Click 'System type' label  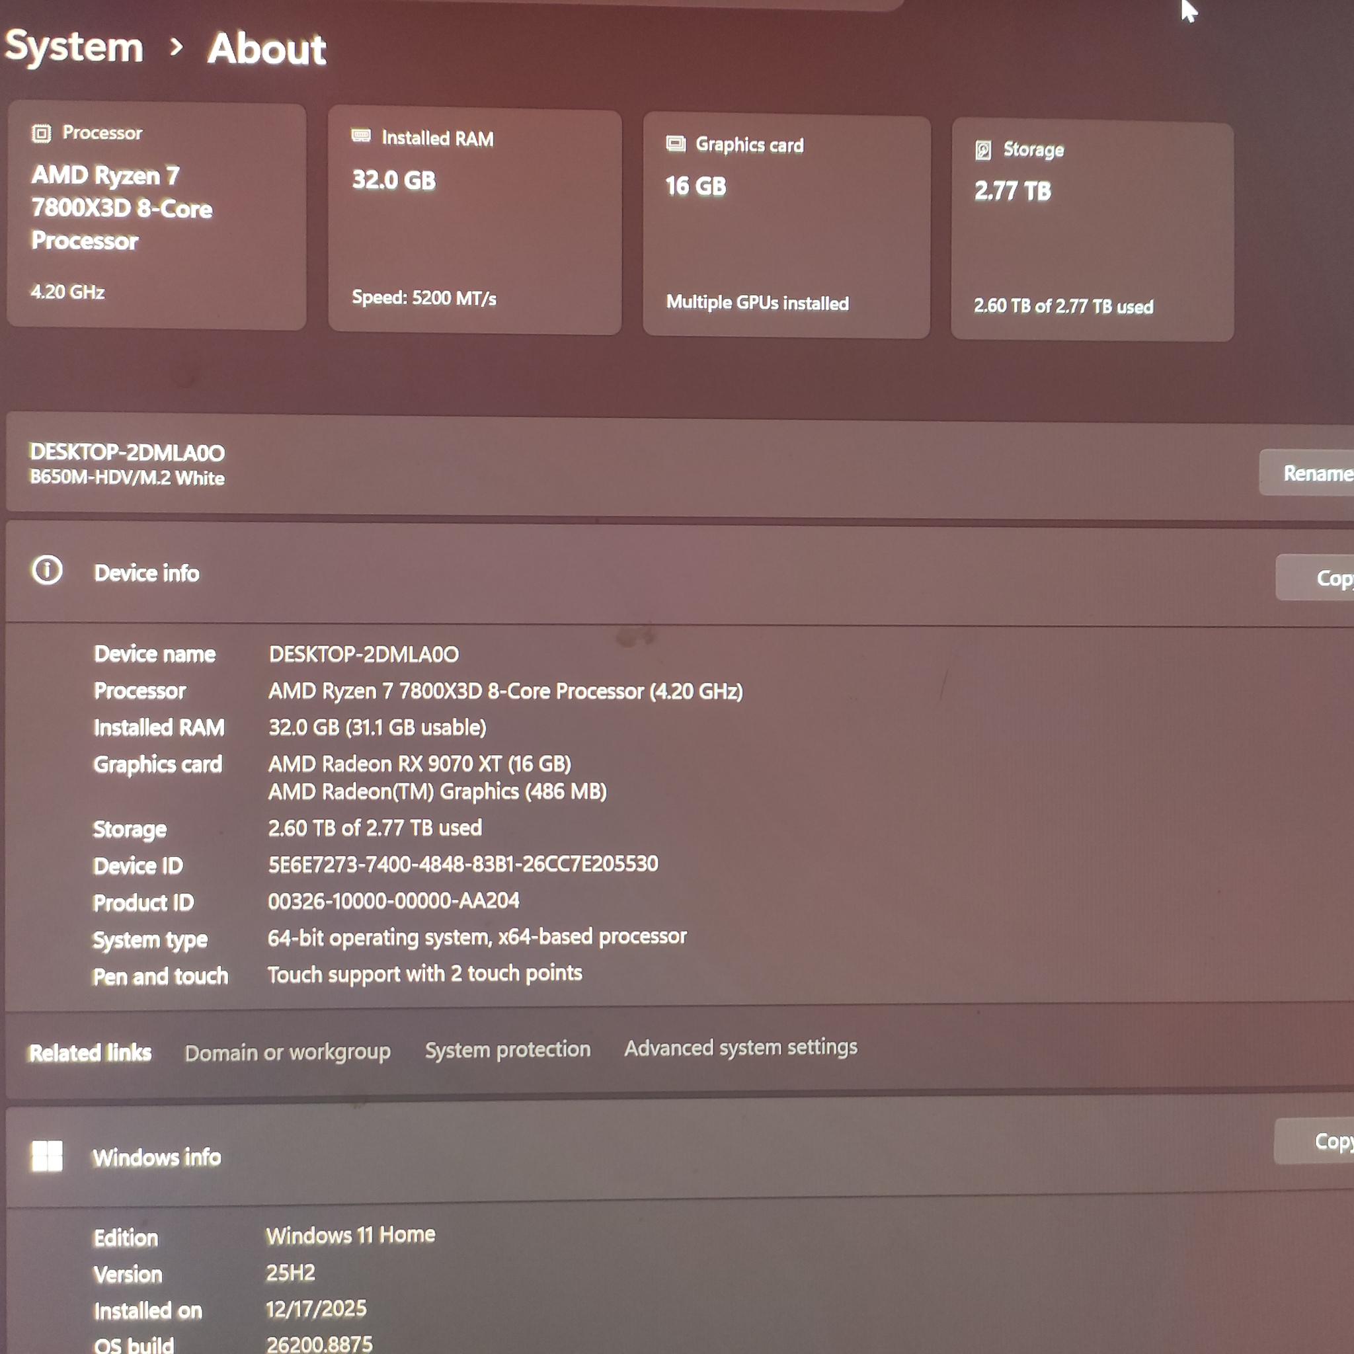point(151,940)
